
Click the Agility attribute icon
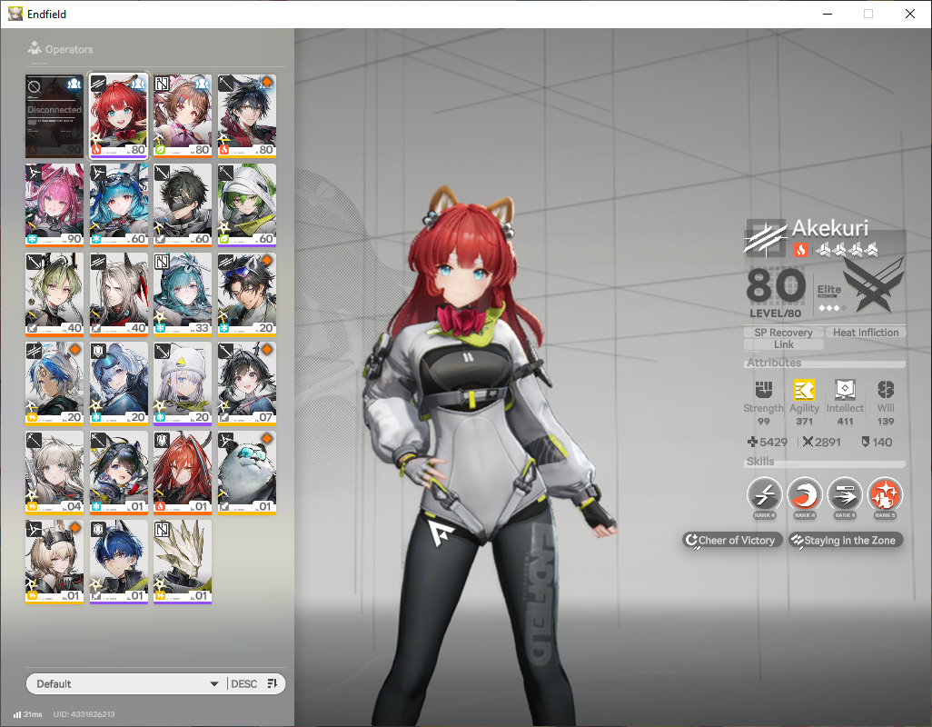coord(804,390)
